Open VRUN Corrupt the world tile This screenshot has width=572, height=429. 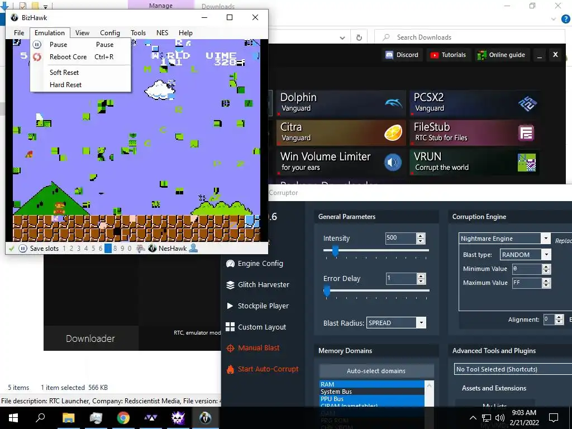tap(474, 161)
